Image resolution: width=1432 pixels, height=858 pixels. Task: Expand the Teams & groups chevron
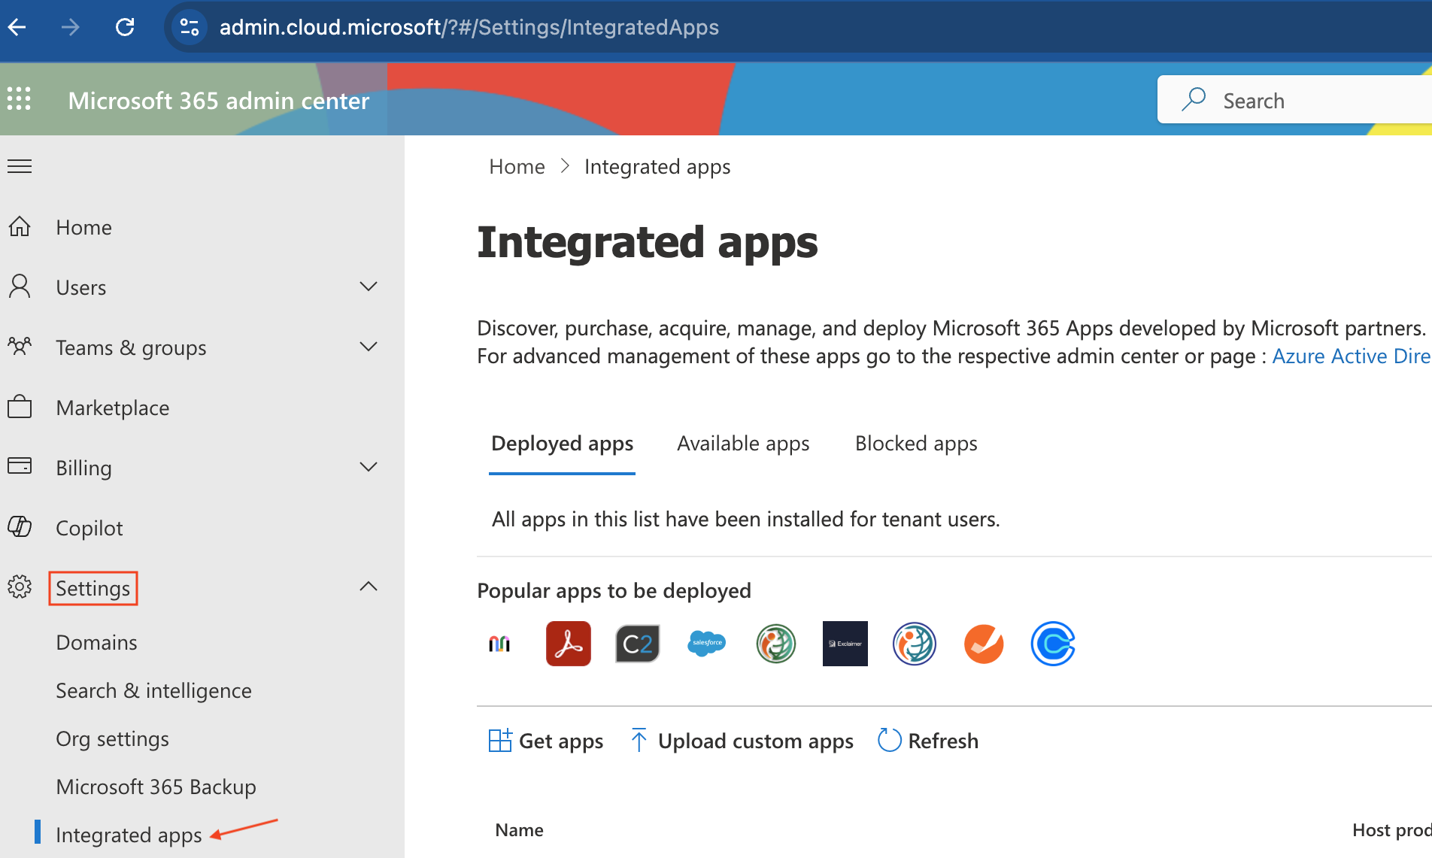click(369, 347)
